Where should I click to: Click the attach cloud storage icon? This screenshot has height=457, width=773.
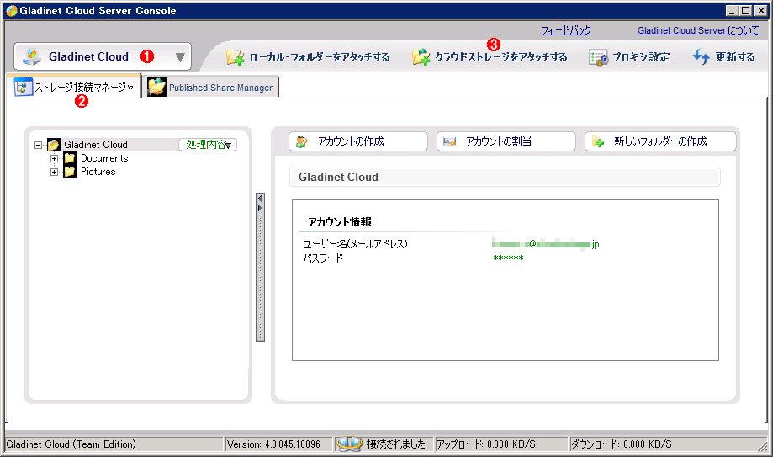421,57
